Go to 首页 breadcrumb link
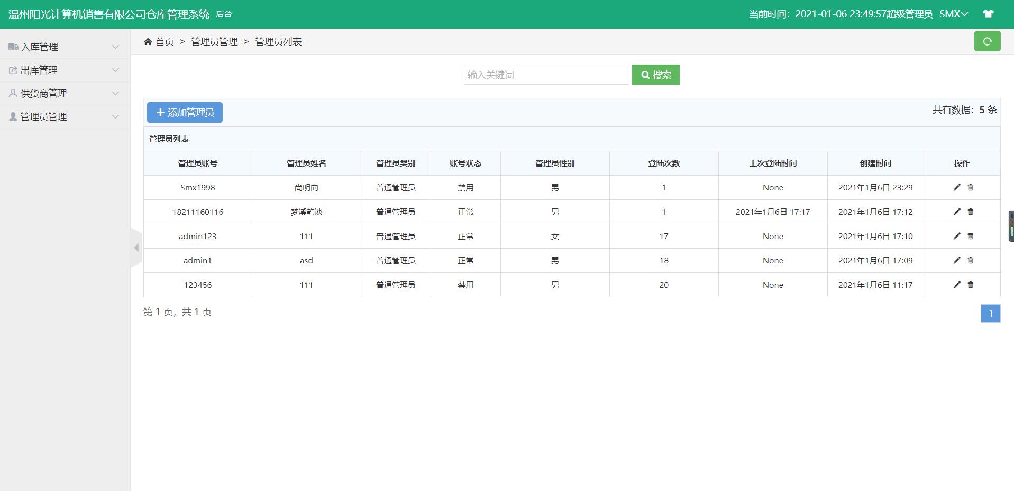1014x491 pixels. [165, 41]
